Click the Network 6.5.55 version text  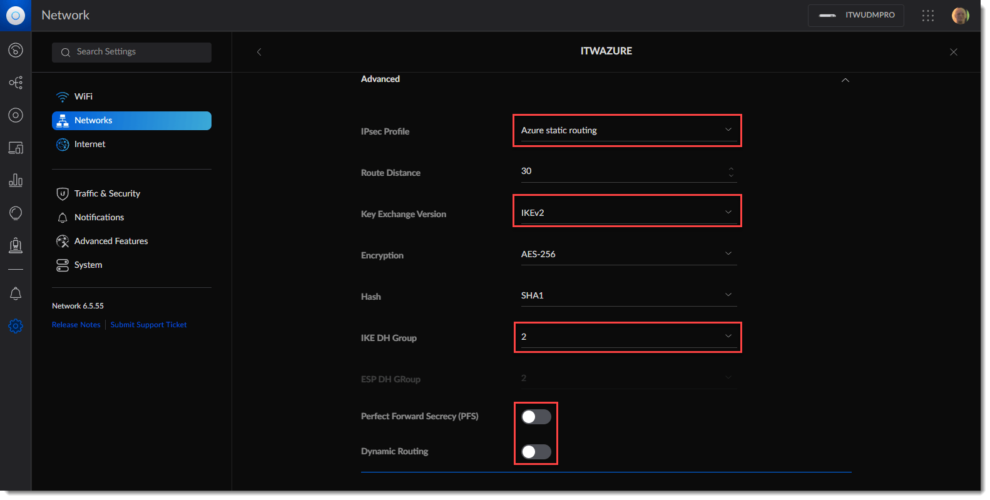[x=78, y=306]
